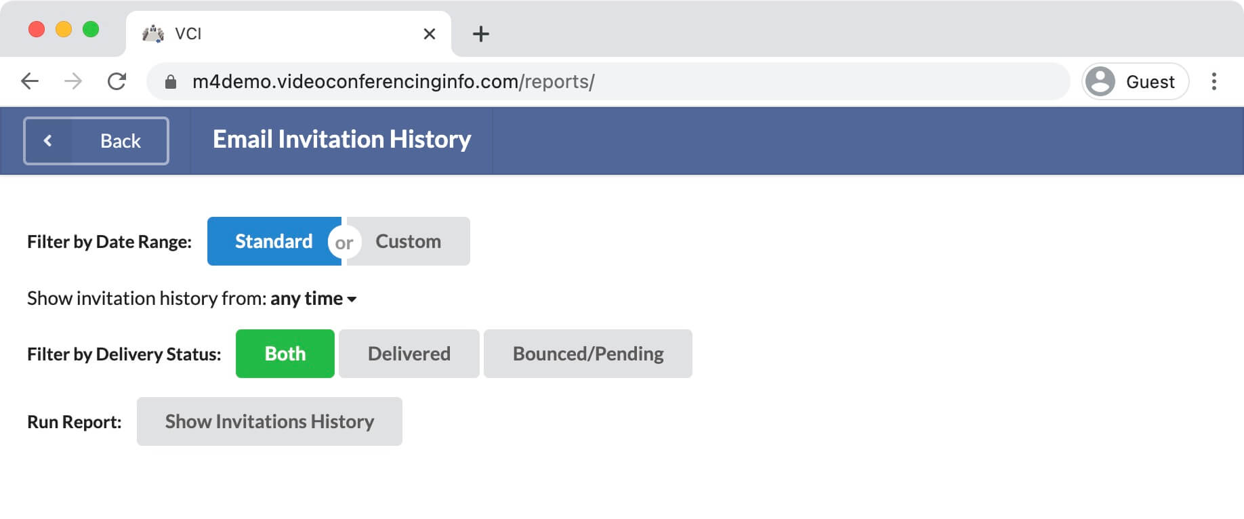Open the 'any time' dropdown
This screenshot has height=519, width=1244.
pos(313,299)
